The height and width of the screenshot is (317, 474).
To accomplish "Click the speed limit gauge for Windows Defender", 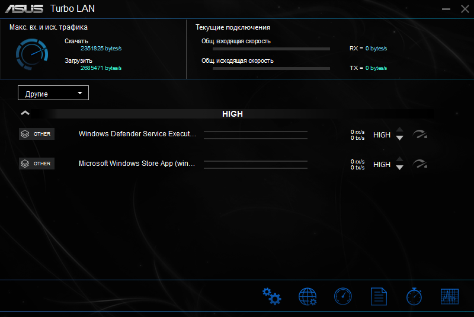I will click(420, 134).
